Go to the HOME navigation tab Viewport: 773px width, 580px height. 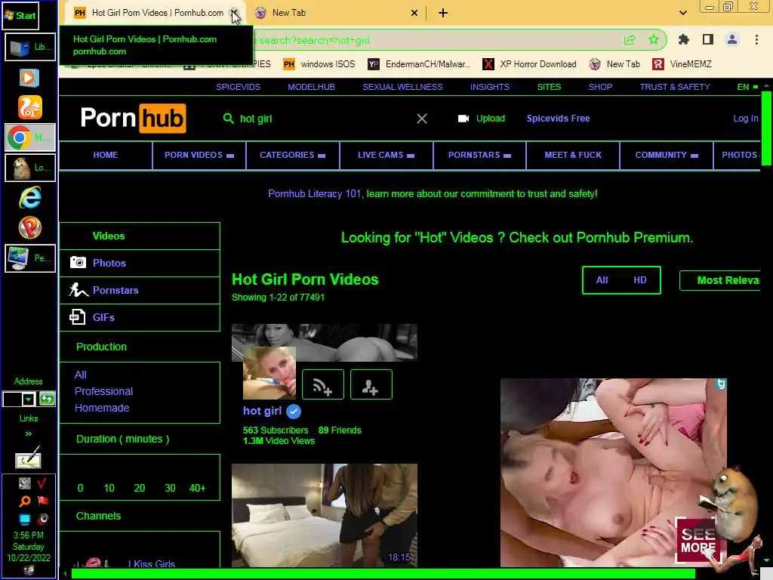pos(106,155)
